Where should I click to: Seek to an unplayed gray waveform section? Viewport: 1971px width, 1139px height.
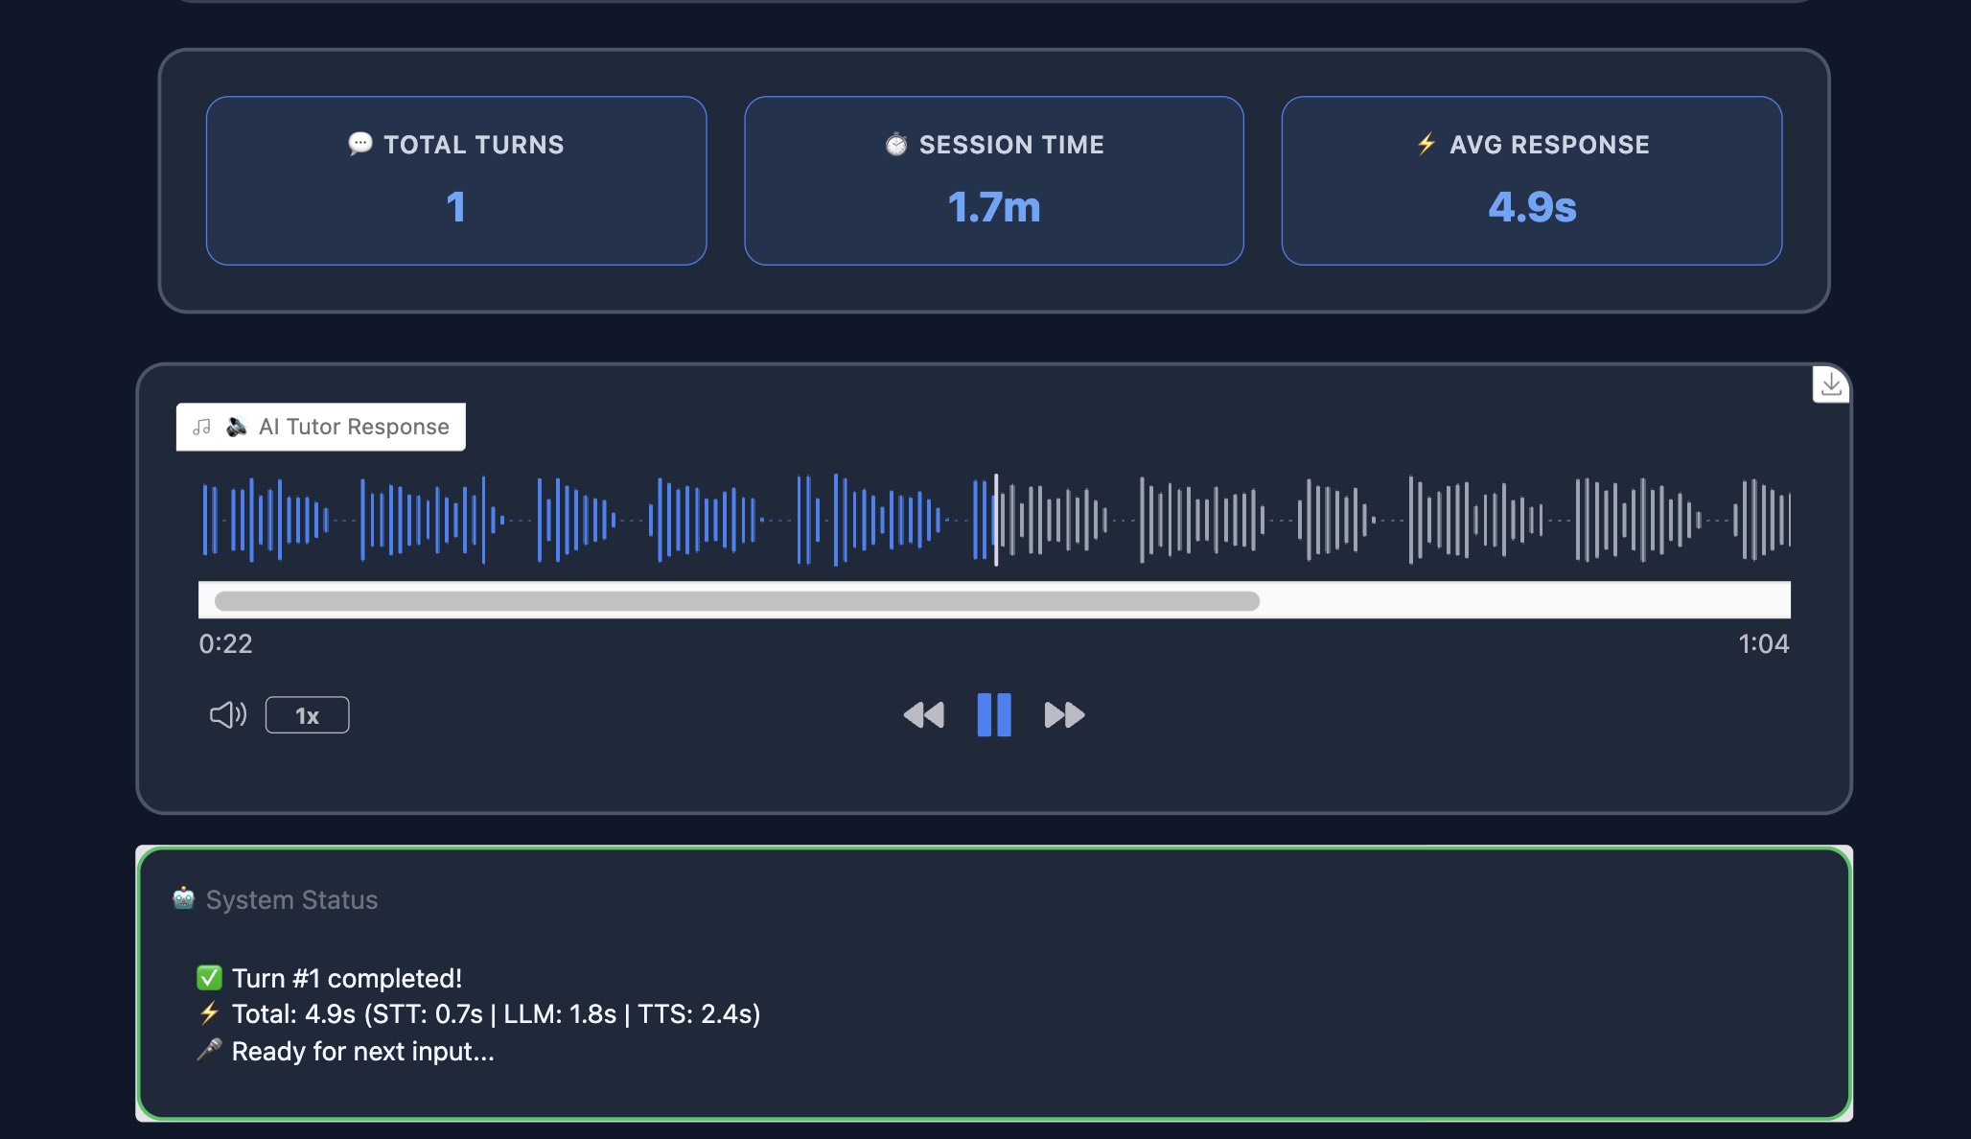point(1438,520)
